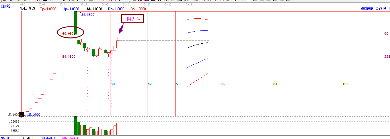Click the 54.4600 purple support level label
This screenshot has height=139, width=390.
(x=69, y=57)
